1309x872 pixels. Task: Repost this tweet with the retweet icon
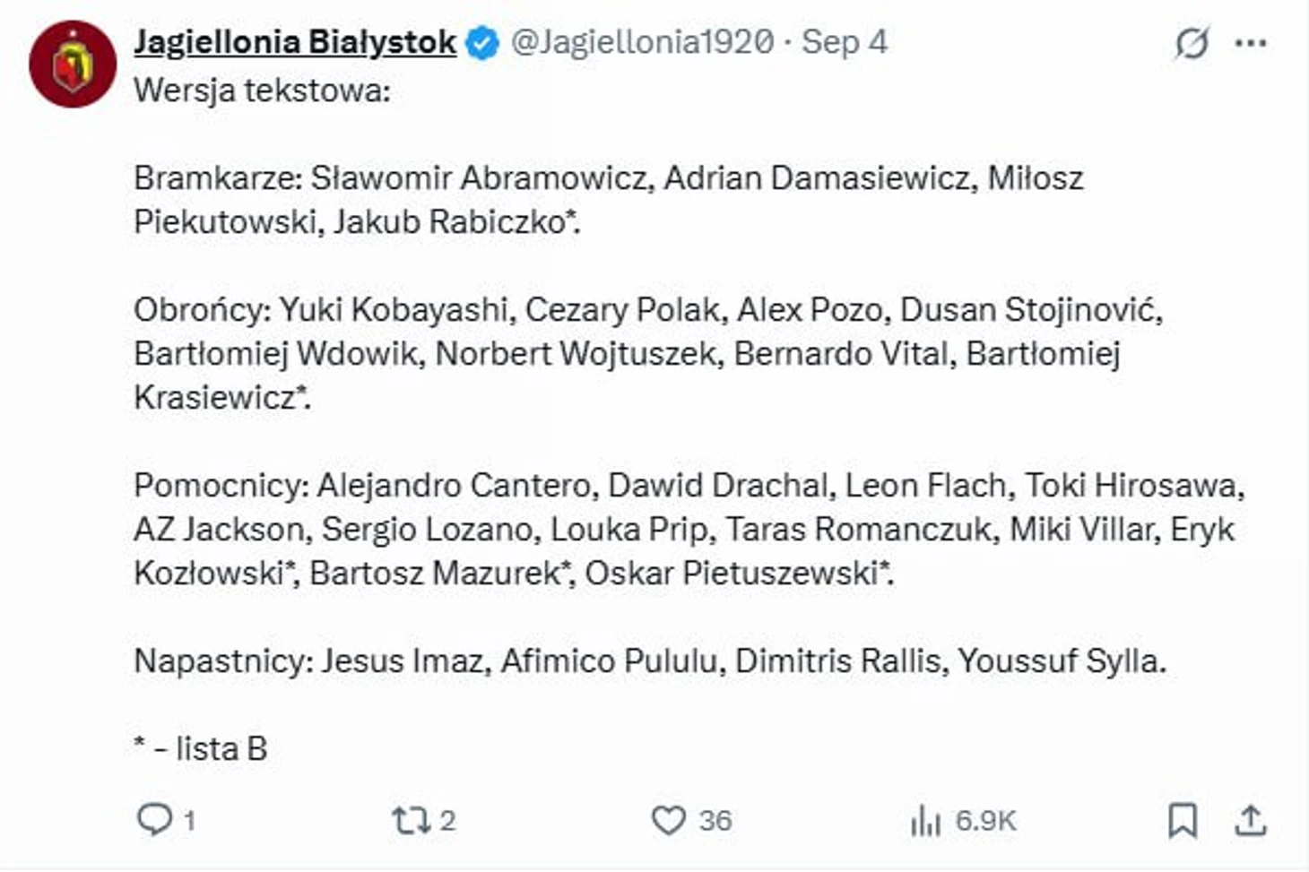411,819
